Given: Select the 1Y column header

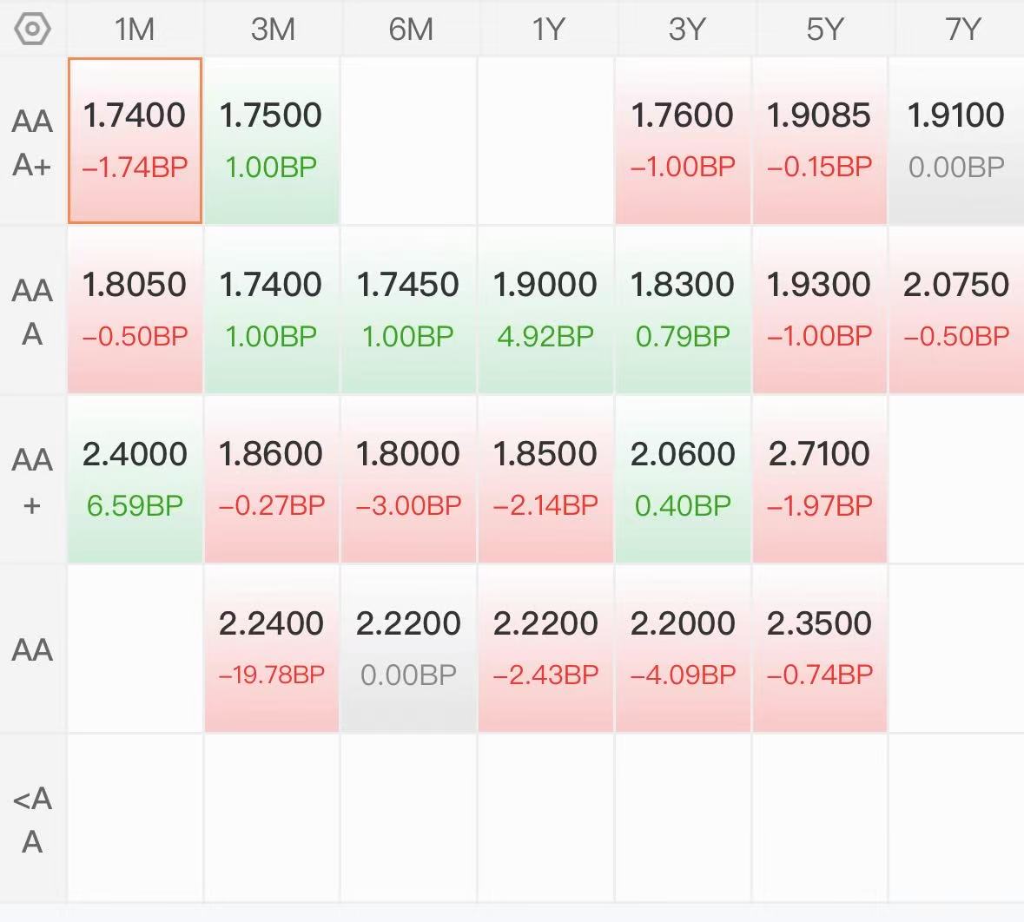Looking at the screenshot, I should pyautogui.click(x=546, y=30).
